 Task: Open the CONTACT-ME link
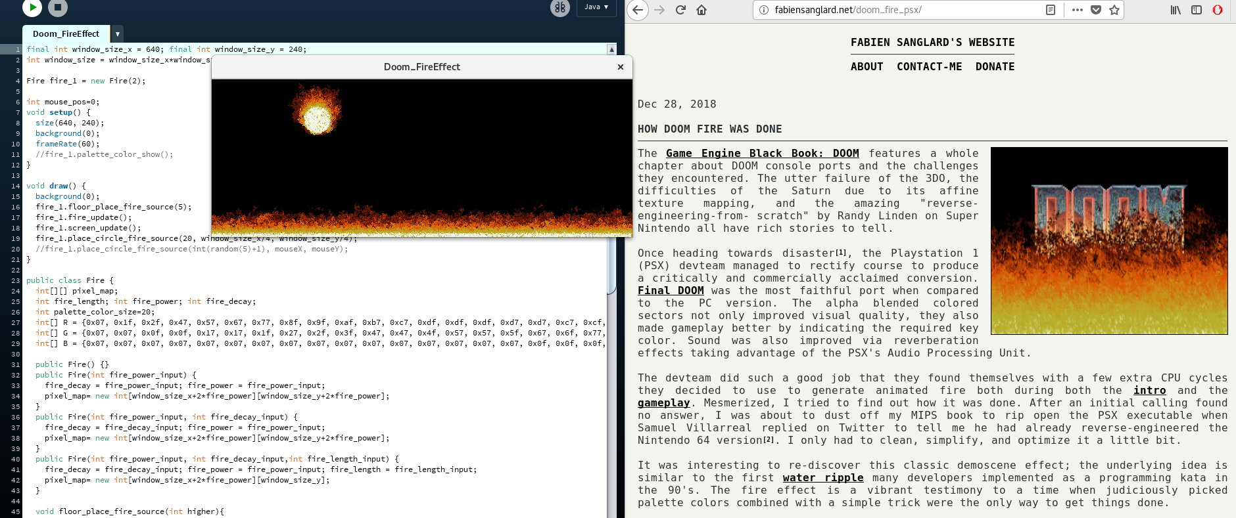click(929, 67)
